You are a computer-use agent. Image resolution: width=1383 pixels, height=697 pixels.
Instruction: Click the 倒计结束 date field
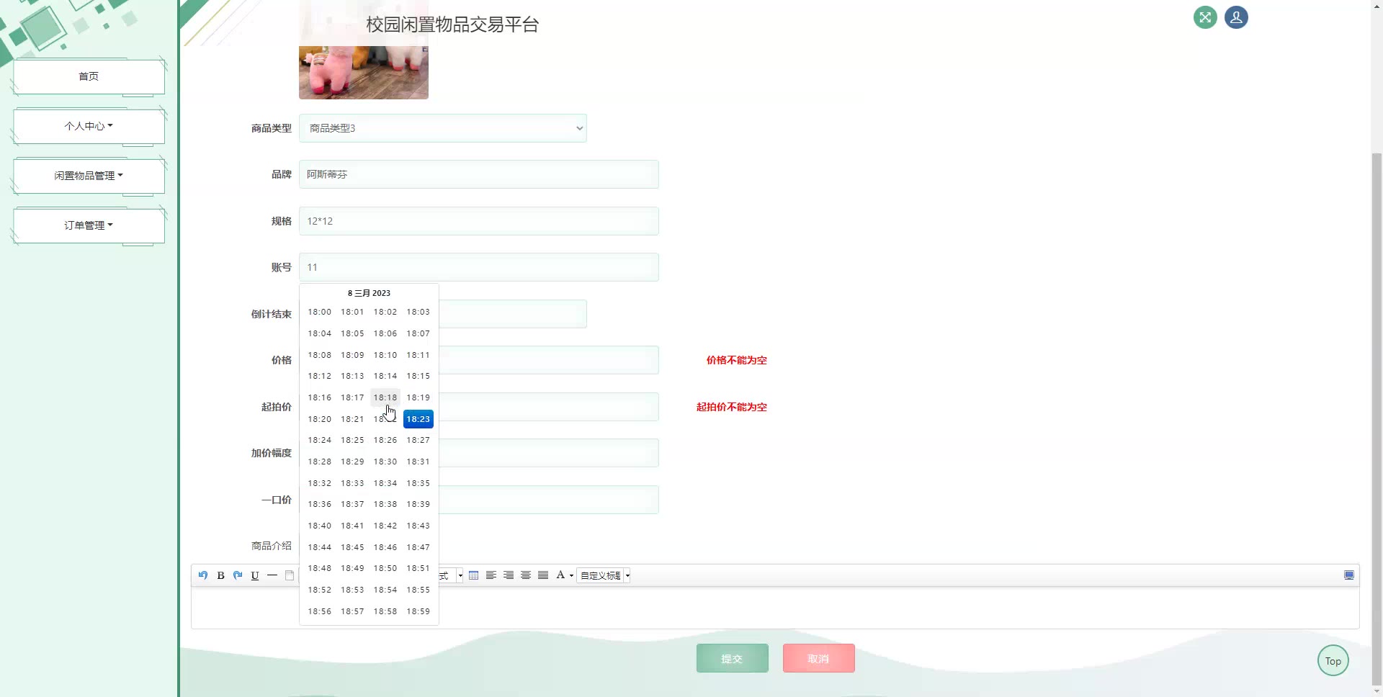513,314
